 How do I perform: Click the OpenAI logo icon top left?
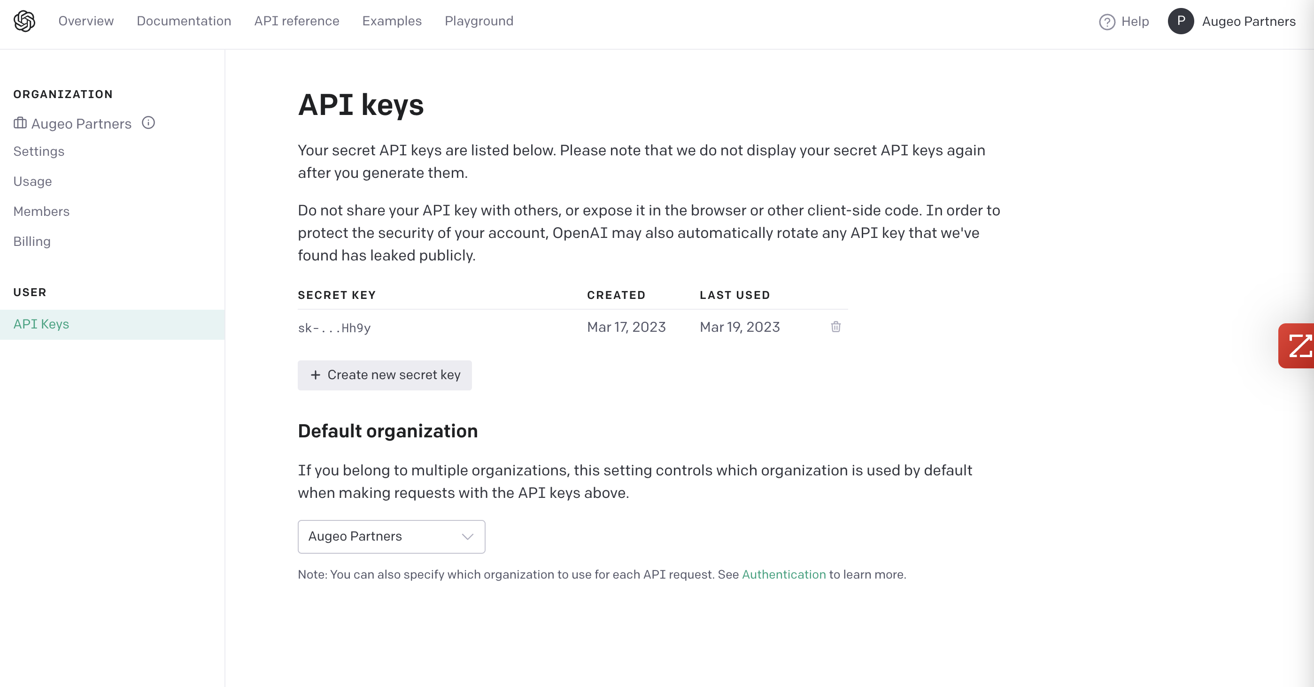click(x=24, y=21)
